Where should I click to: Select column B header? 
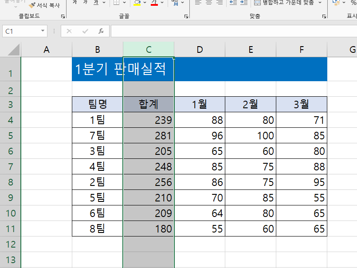pos(98,49)
